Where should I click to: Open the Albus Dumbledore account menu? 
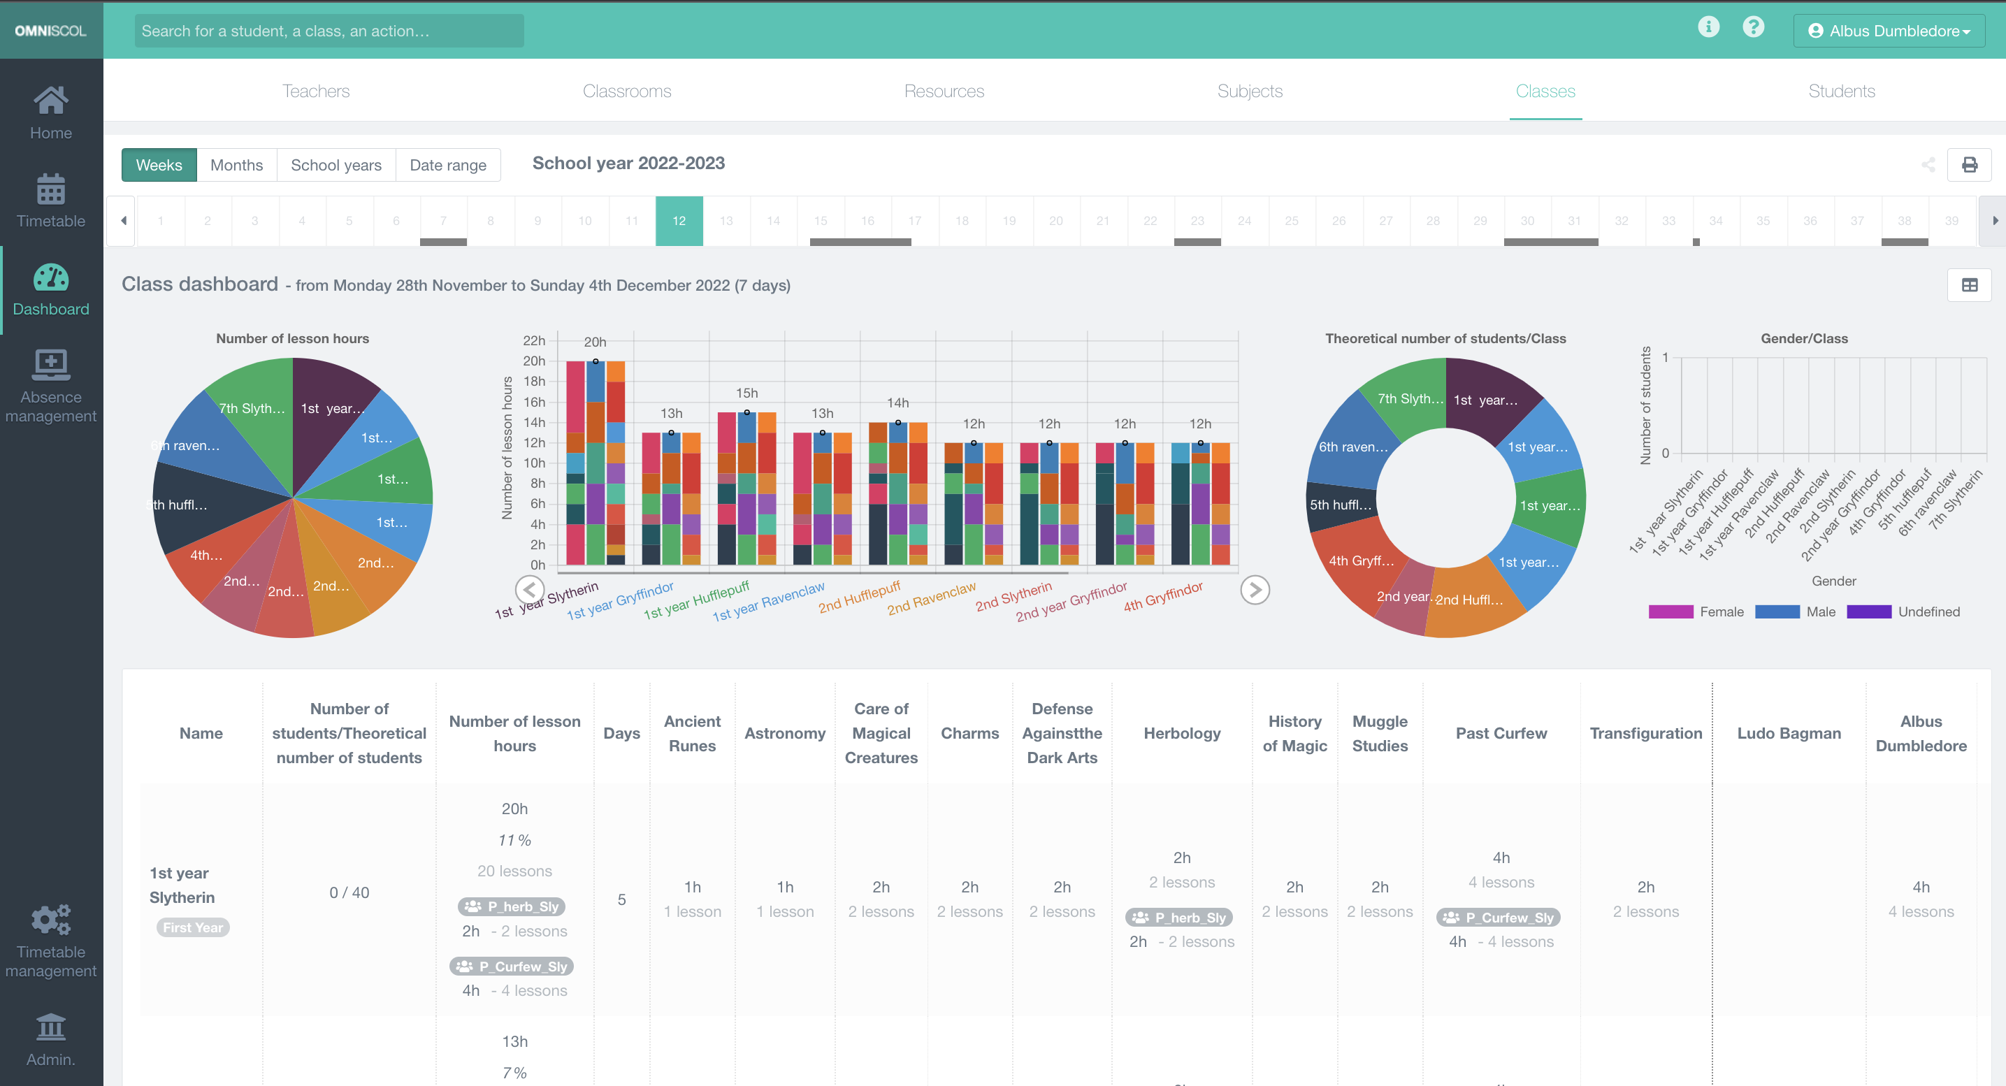coord(1888,30)
